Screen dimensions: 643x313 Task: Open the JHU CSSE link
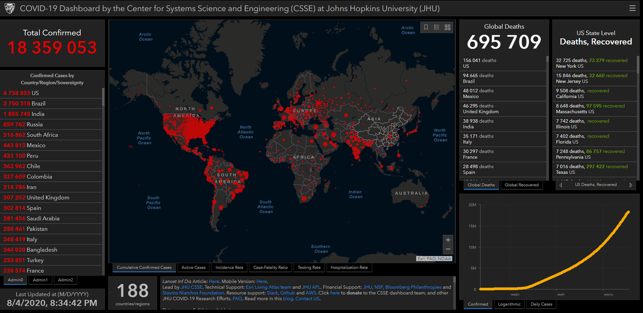[192, 287]
